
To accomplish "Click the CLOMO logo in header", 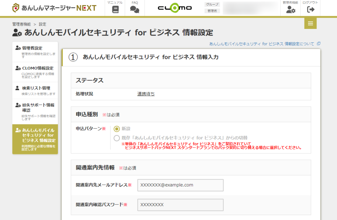I will click(174, 8).
